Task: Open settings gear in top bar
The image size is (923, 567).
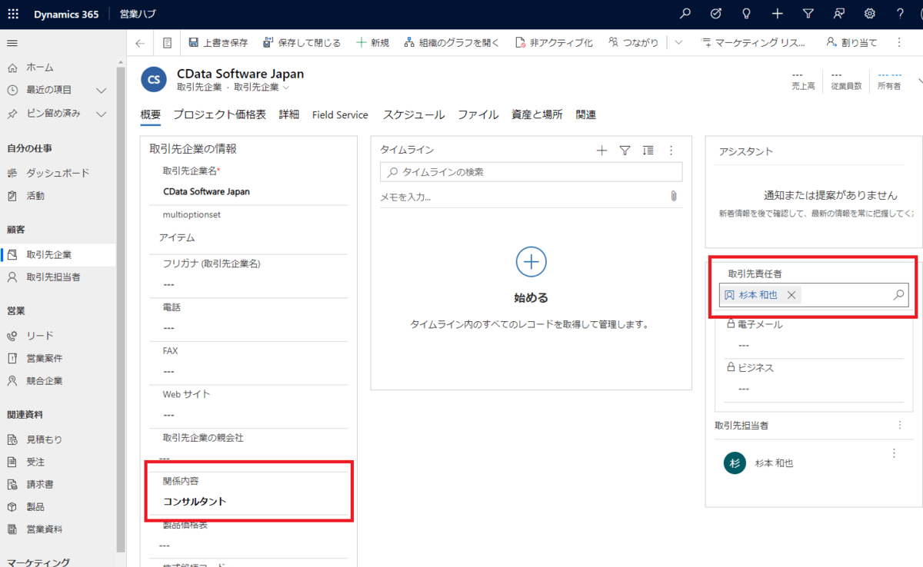Action: pos(870,14)
